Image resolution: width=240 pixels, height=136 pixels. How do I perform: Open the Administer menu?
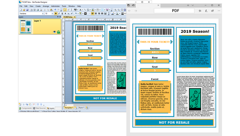click(56, 6)
